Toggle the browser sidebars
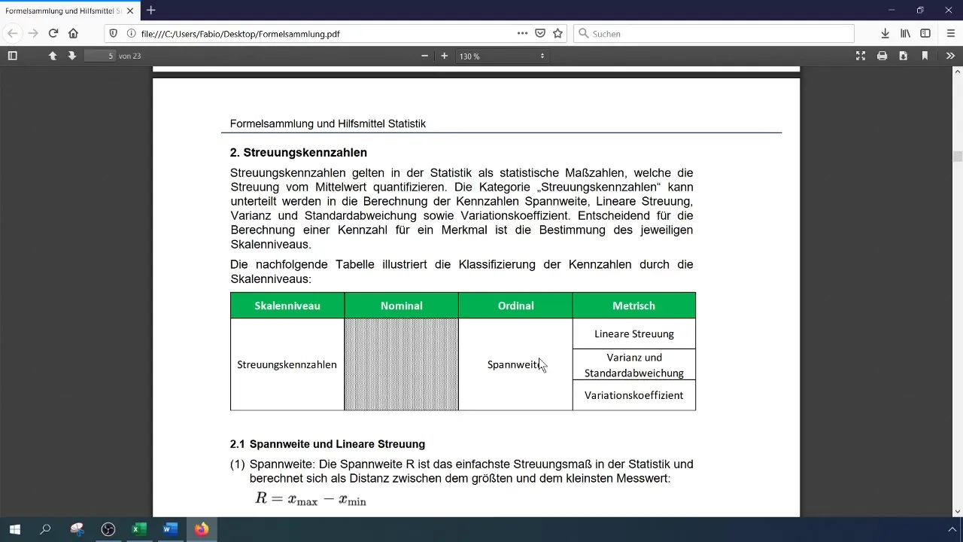 [x=925, y=33]
